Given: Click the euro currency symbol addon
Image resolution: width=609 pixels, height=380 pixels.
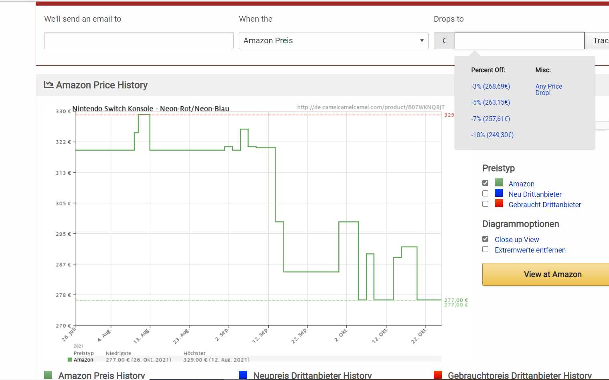Looking at the screenshot, I should click(x=444, y=40).
